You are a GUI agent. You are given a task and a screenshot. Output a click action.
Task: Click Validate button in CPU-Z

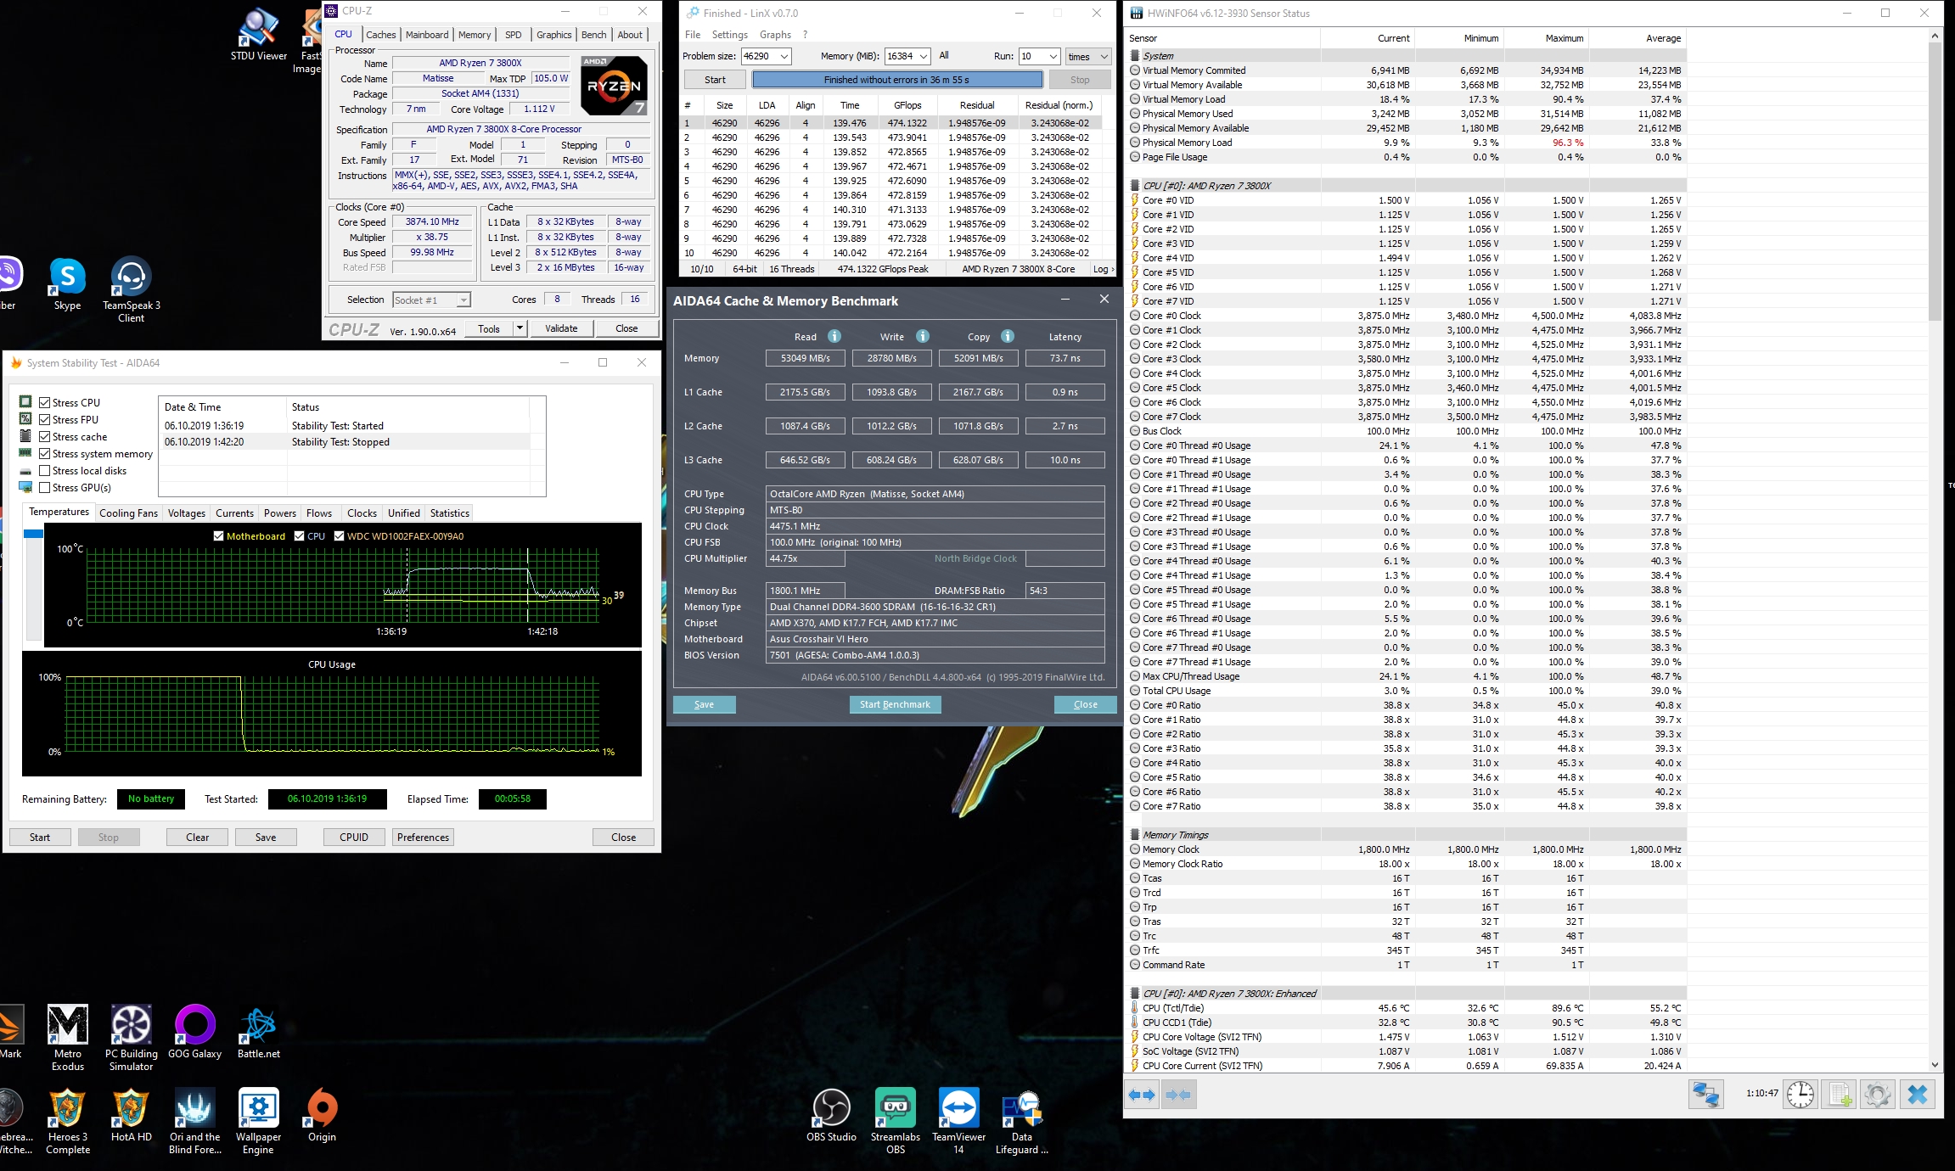[x=561, y=328]
